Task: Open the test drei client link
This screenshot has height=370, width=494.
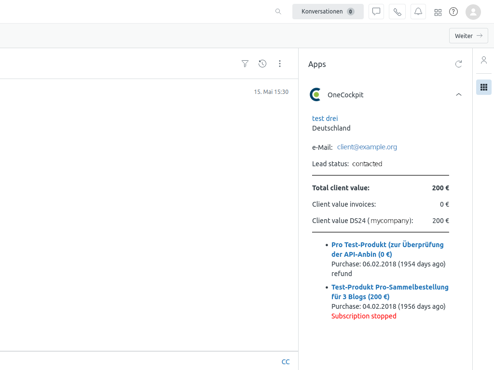Action: click(x=325, y=119)
